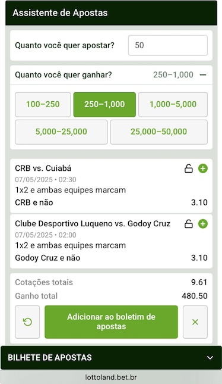222x384 pixels.
Task: Pick the 25,000–50,000 win range
Action: pyautogui.click(x=158, y=132)
